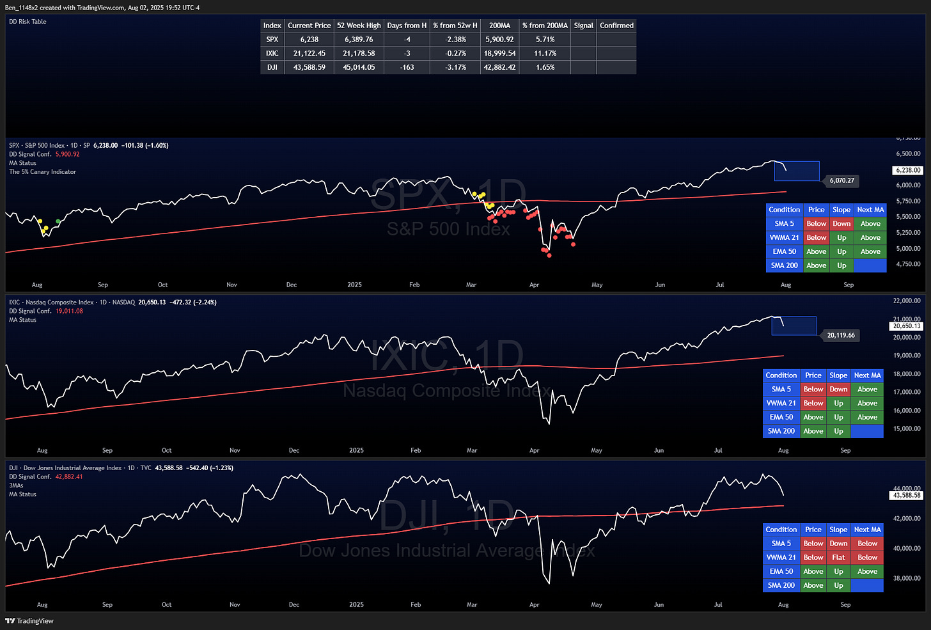
Task: Select the DJI Dow Jones chart title
Action: pos(81,468)
